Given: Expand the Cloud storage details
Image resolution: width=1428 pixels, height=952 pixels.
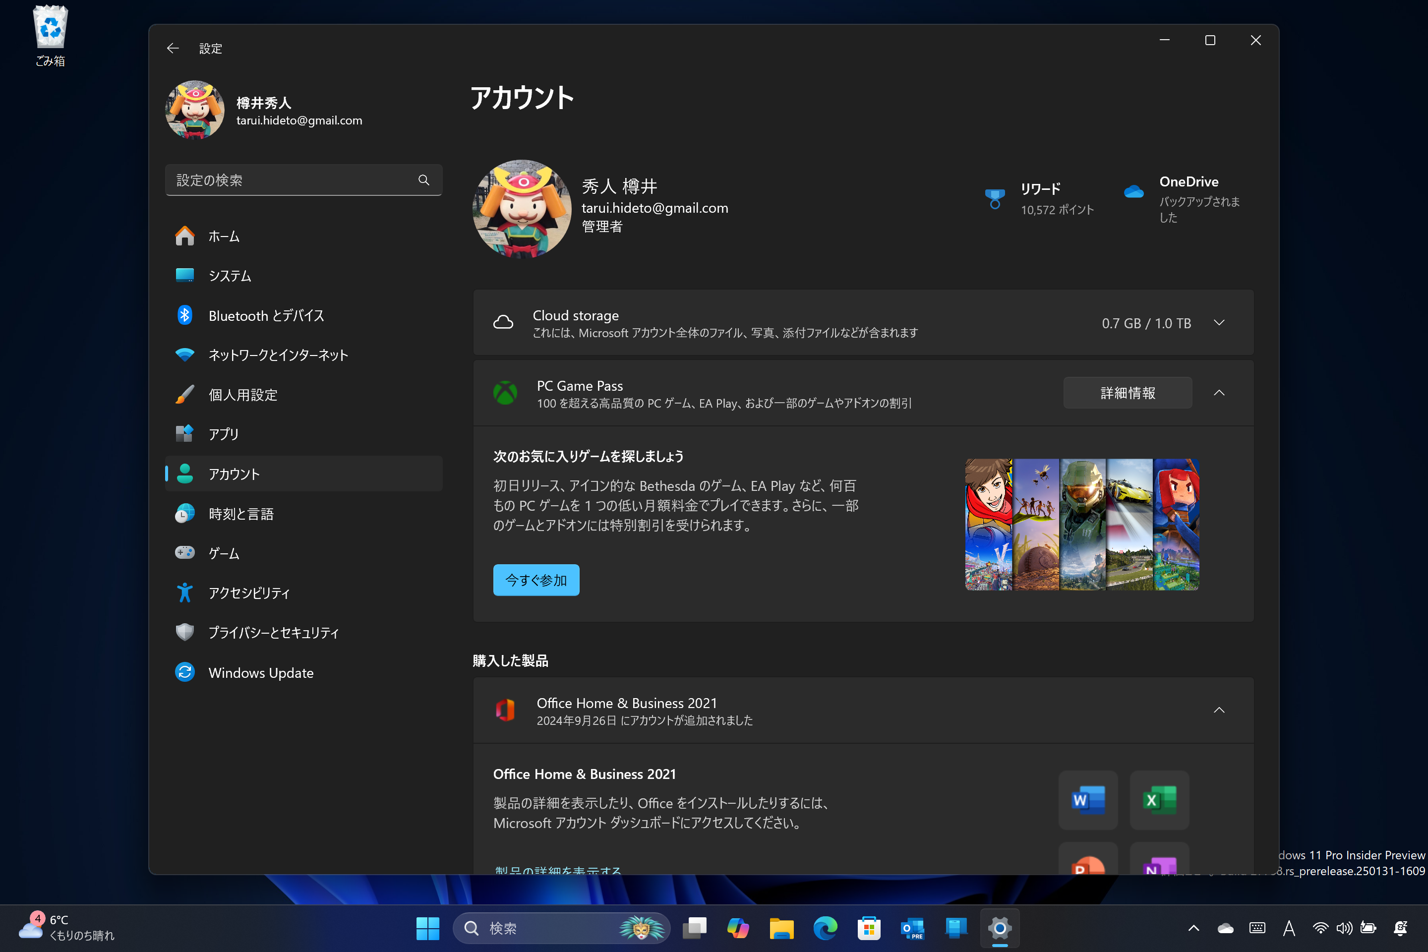Looking at the screenshot, I should [1220, 322].
